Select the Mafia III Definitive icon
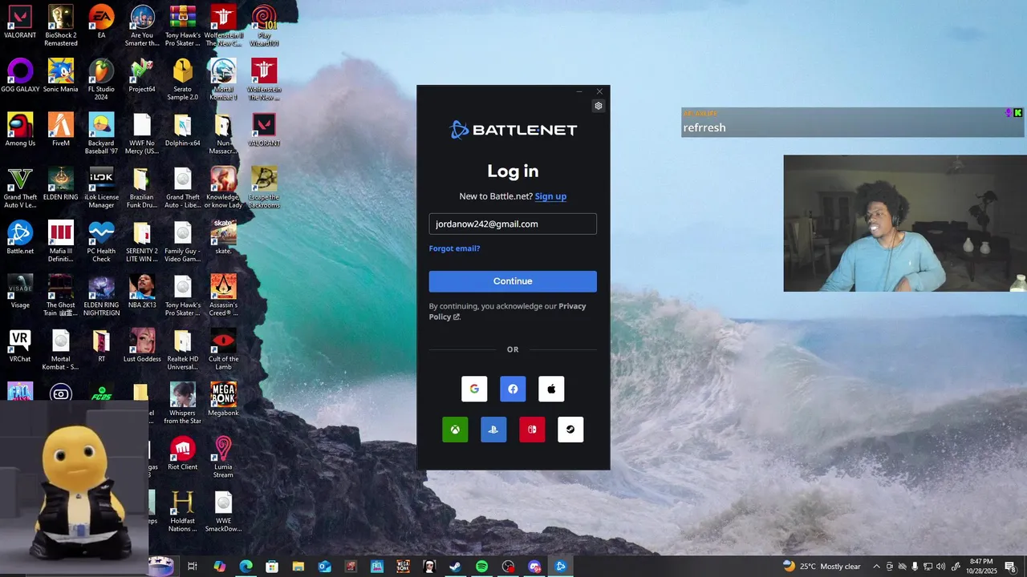 (61, 241)
